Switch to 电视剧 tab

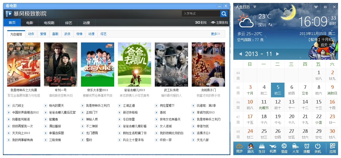pyautogui.click(x=49, y=23)
